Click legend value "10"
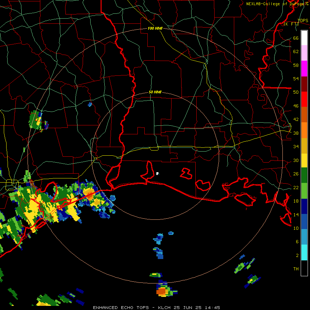Image resolution: width=310 pixels, height=310 pixels. click(x=296, y=228)
